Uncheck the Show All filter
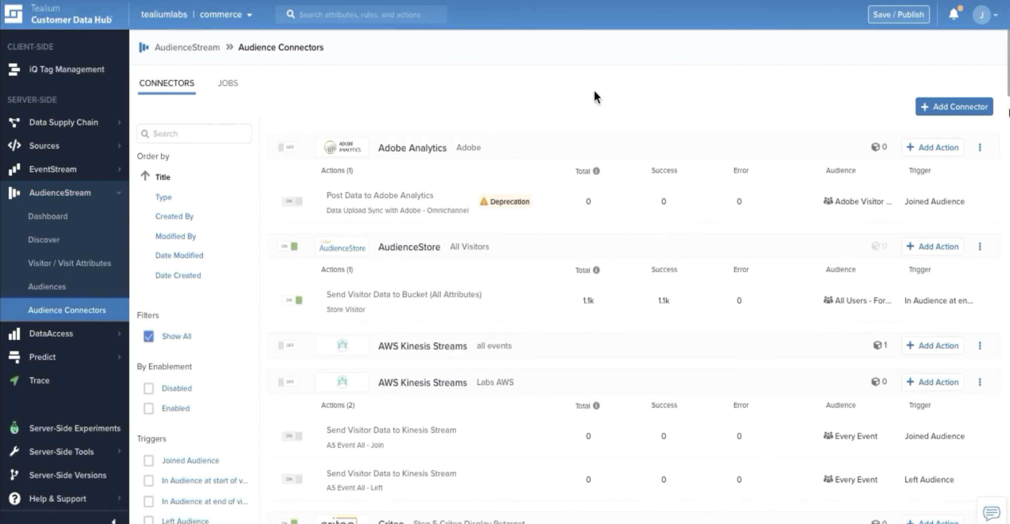Viewport: 1010px width, 524px height. (149, 336)
